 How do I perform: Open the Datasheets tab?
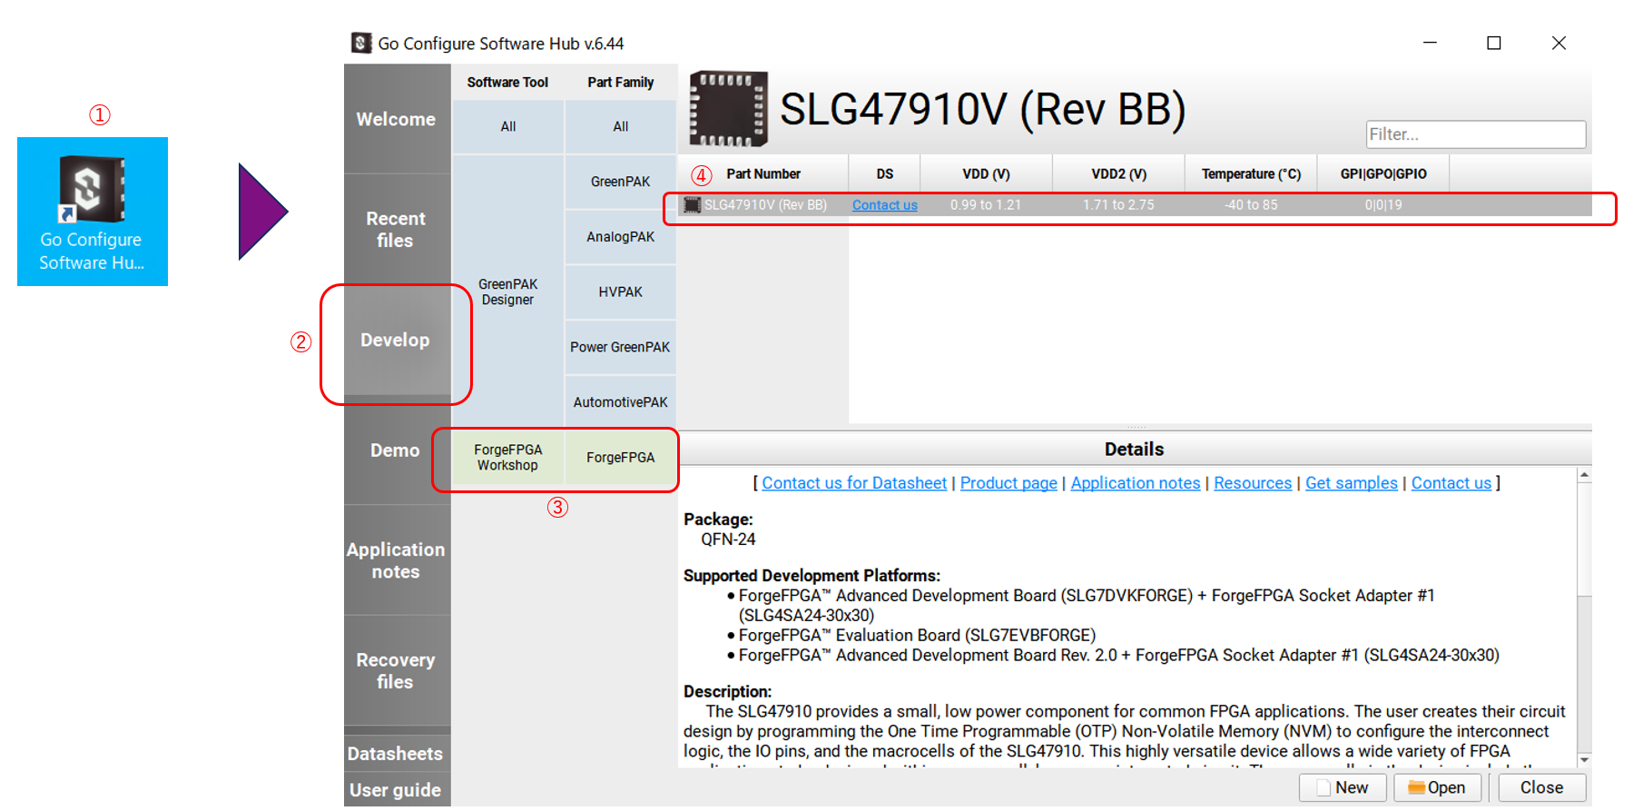tap(397, 754)
